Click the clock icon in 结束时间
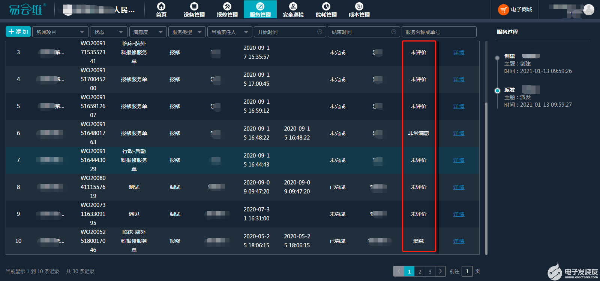This screenshot has height=281, width=600. click(394, 32)
